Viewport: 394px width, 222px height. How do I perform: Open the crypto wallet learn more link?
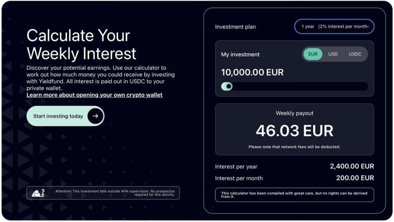94,95
